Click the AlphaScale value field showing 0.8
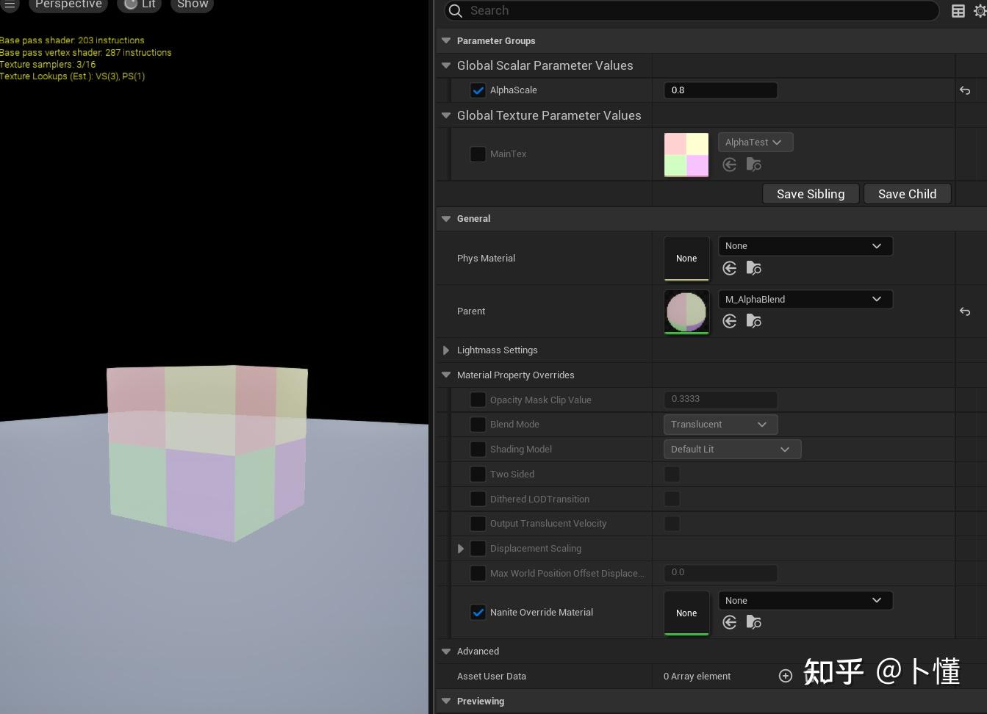 click(x=720, y=90)
